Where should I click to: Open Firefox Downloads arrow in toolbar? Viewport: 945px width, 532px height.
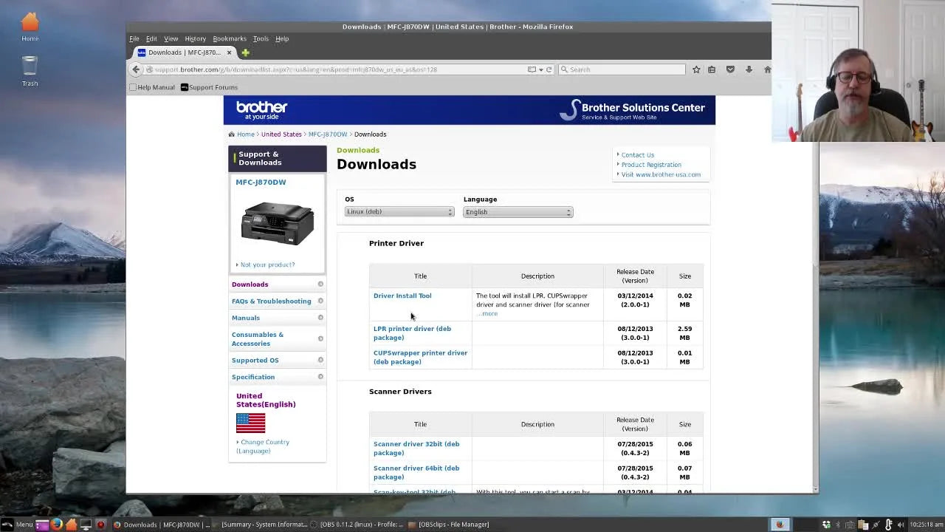pos(749,69)
